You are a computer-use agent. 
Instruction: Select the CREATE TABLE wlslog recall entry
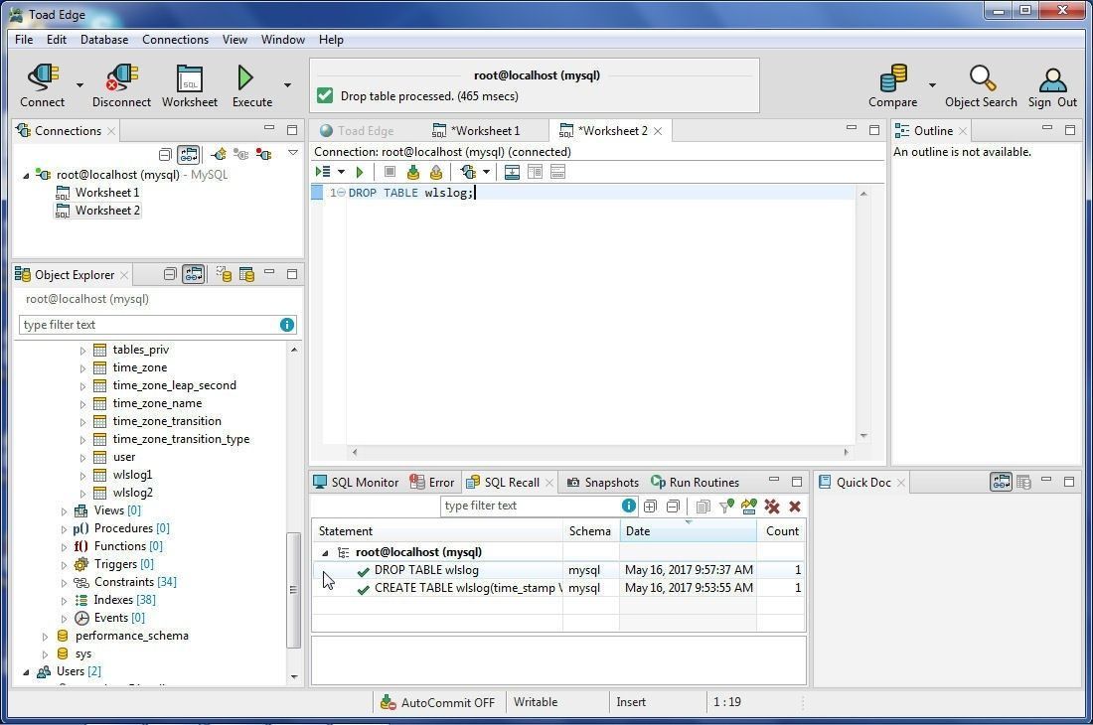(x=557, y=588)
